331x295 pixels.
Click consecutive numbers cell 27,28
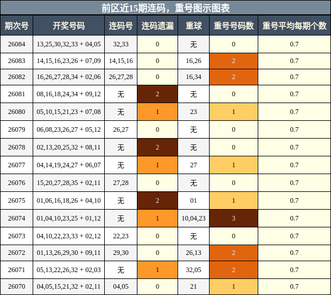coord(121,183)
